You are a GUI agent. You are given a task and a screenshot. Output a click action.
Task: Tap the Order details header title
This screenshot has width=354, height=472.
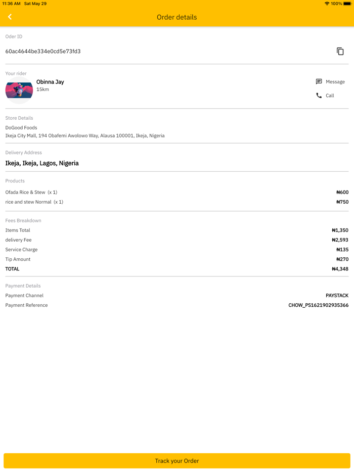point(177,17)
